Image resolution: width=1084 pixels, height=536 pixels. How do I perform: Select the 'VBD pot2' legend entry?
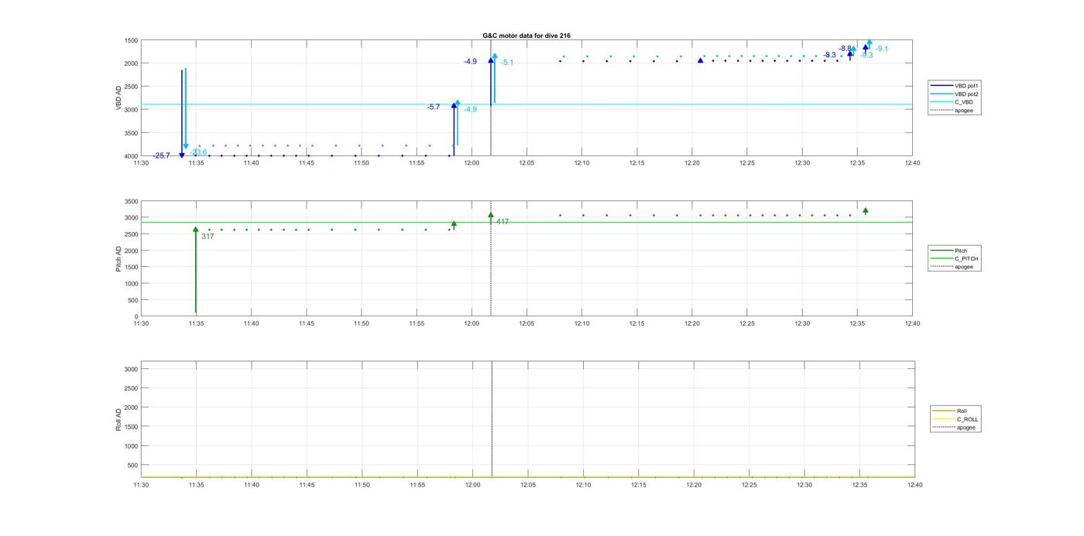955,94
